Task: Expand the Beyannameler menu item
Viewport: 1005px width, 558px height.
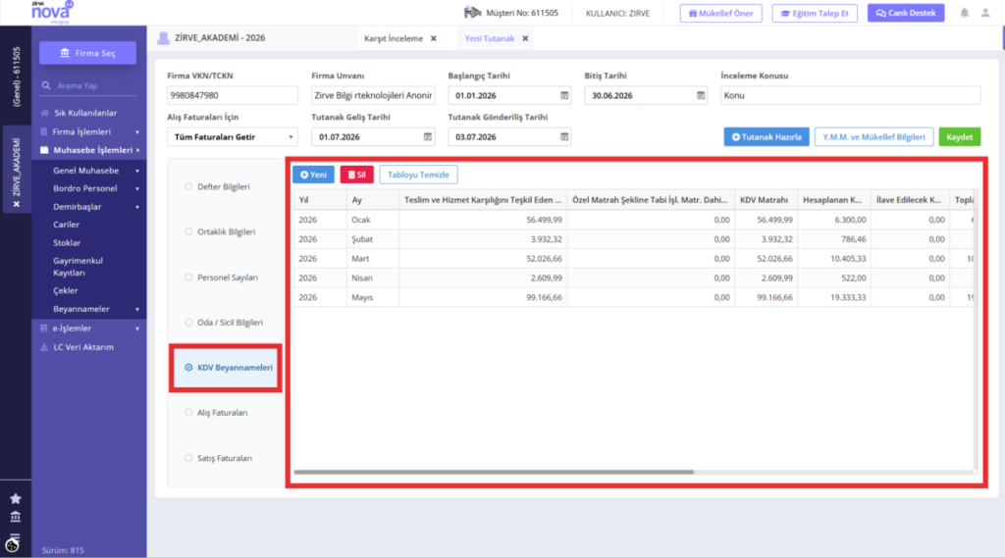Action: coord(95,309)
